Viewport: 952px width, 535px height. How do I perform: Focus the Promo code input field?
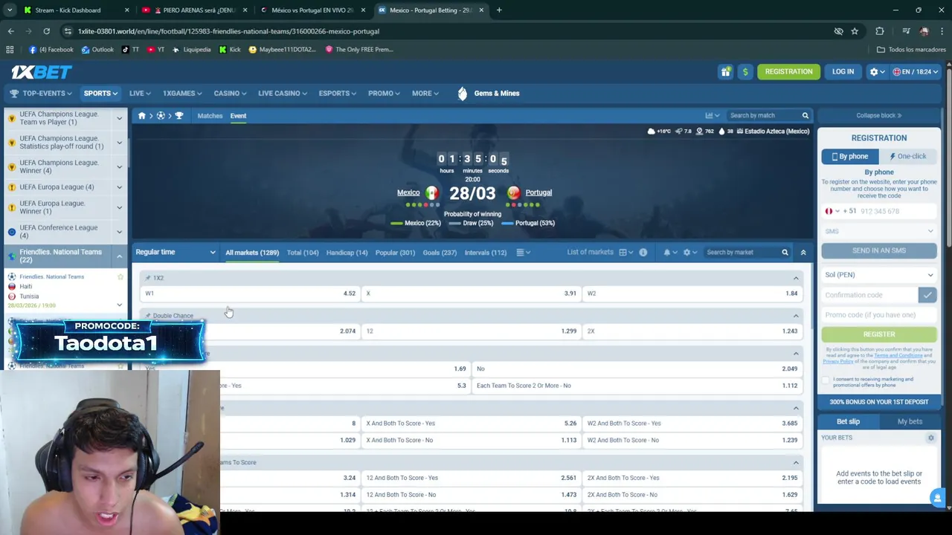coord(878,315)
